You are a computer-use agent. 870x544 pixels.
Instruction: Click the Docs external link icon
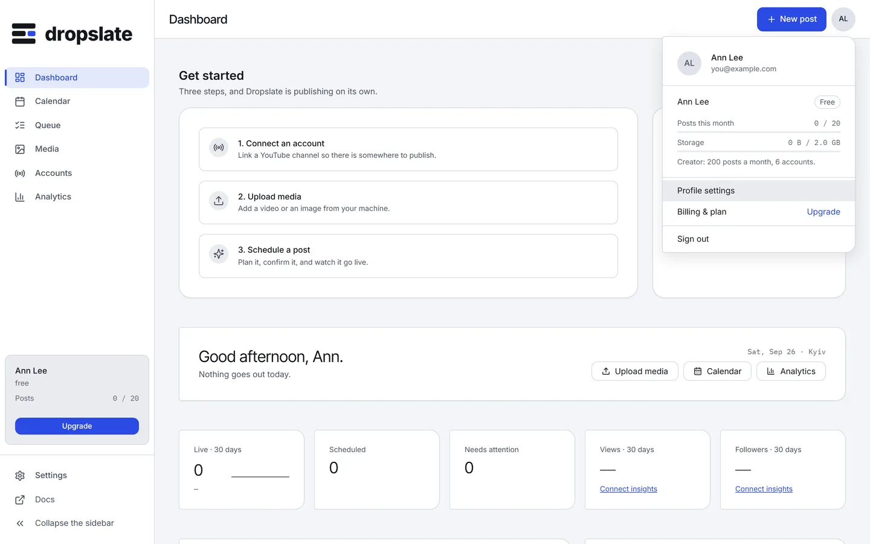pos(20,500)
